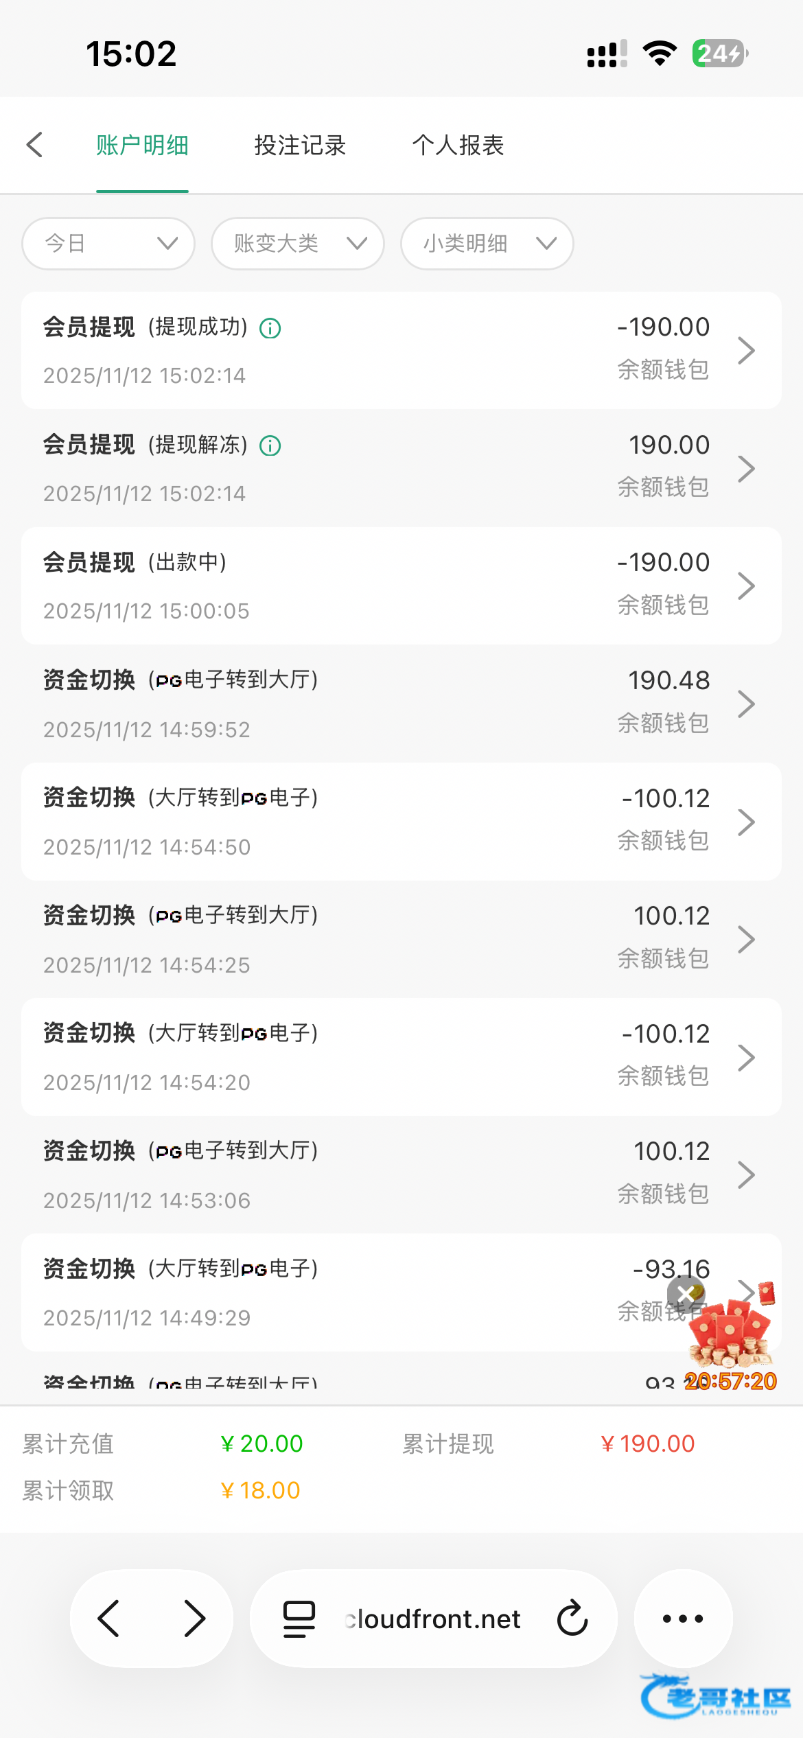803x1738 pixels.
Task: Switch to the 个人报表 tab
Action: click(x=458, y=146)
